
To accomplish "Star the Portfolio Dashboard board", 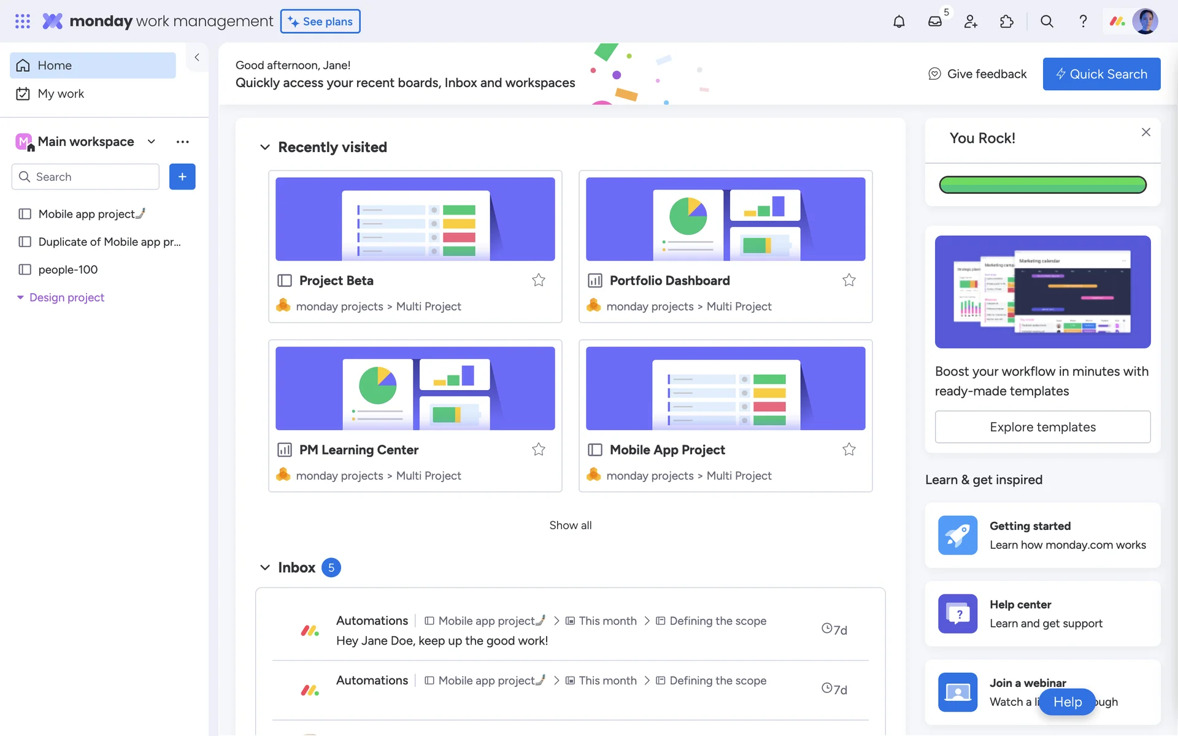I will pos(849,280).
